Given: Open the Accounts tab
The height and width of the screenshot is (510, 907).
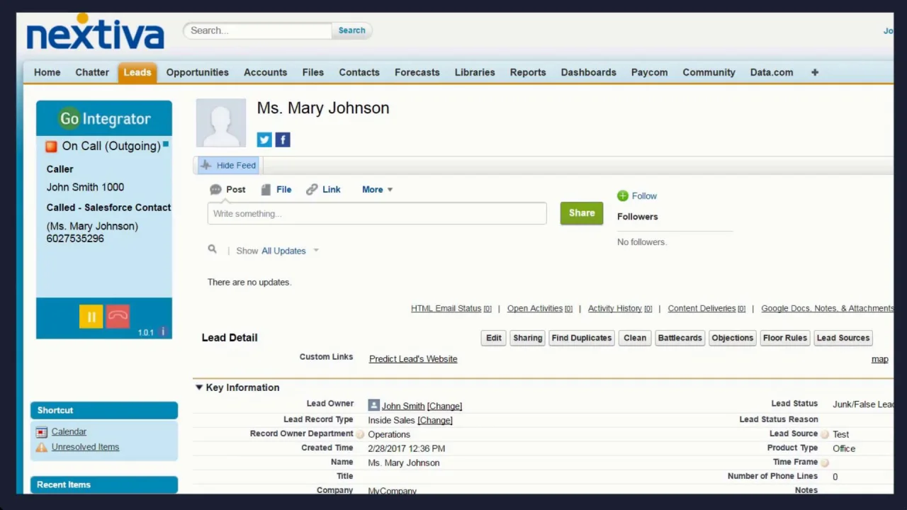Looking at the screenshot, I should coord(266,72).
